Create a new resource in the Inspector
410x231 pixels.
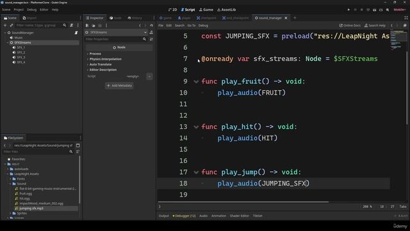tap(87, 26)
